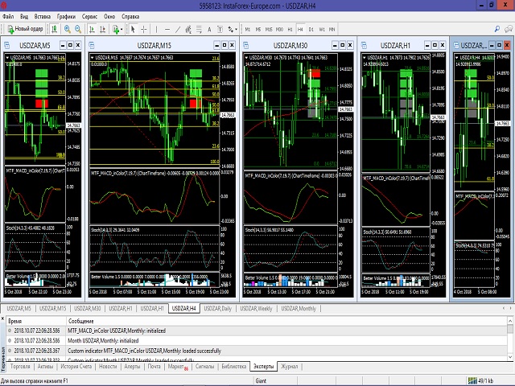Switch to the USDZAR,Daily chart tab
515x386 pixels.
[217, 308]
